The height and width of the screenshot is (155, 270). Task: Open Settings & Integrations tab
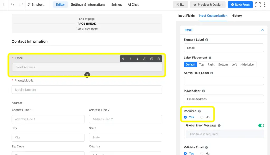click(x=88, y=5)
